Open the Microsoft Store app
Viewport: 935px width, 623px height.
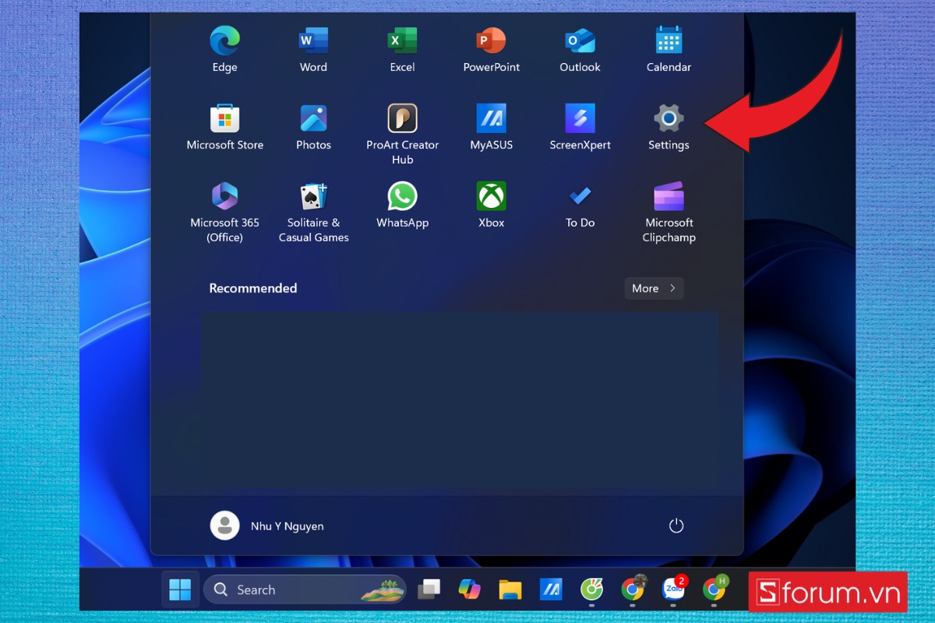click(224, 126)
